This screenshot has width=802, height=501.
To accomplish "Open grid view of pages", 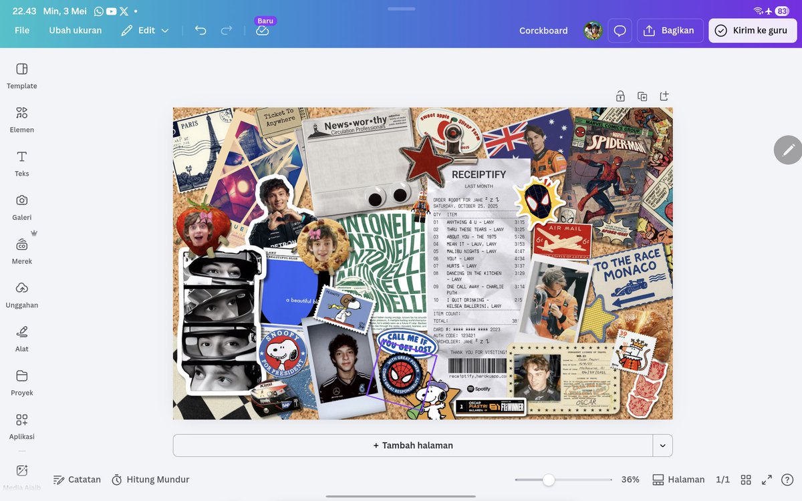I will point(746,480).
